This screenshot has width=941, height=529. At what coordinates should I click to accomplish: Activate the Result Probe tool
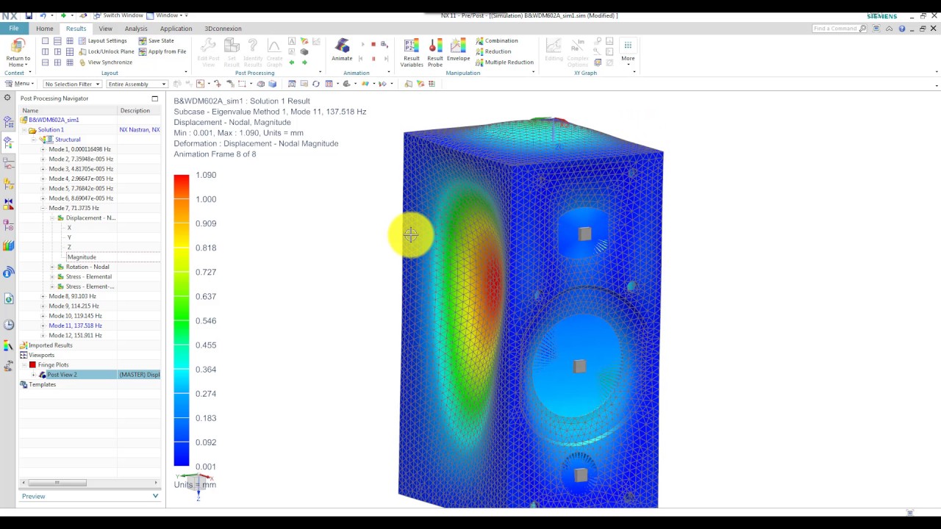tap(435, 53)
